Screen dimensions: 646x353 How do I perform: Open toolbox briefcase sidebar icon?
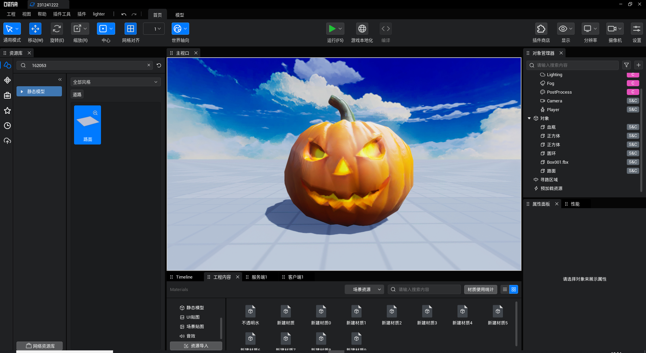(7, 95)
